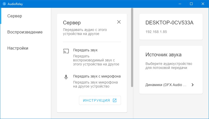
Task: Click the IP address 192.168.1.85
Action: pyautogui.click(x=156, y=32)
